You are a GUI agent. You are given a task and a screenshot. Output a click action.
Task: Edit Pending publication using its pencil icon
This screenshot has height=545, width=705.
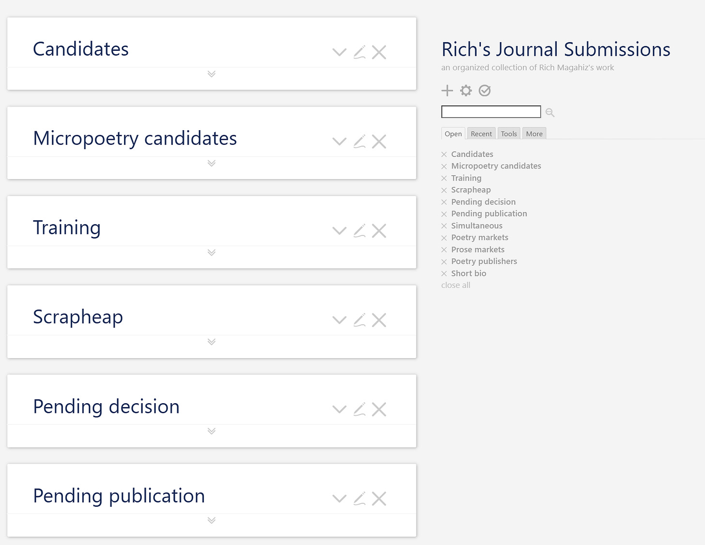[x=359, y=498]
